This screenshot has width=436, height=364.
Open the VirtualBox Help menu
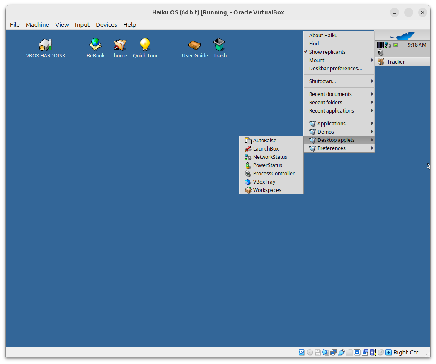(130, 25)
